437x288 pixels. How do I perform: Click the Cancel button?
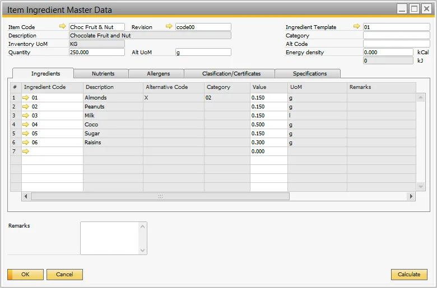point(64,275)
